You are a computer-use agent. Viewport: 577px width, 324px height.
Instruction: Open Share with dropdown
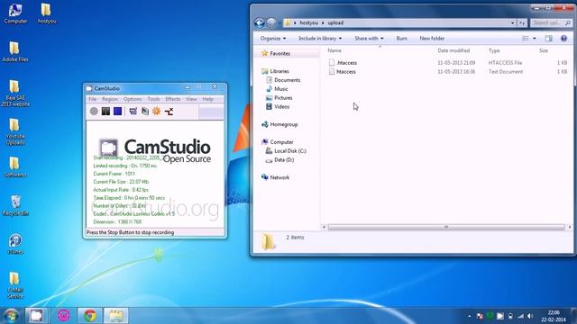coord(369,38)
